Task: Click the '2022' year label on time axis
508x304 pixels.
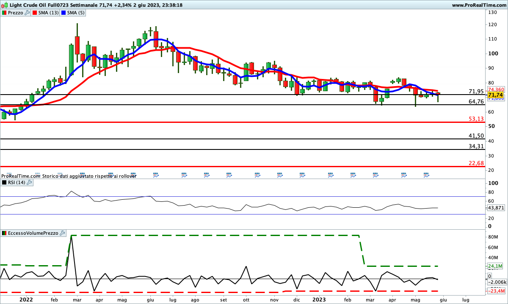Action: point(26,299)
